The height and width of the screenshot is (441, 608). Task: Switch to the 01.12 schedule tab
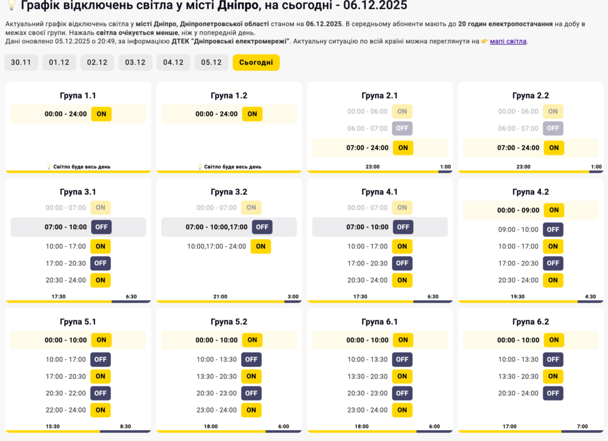coord(59,62)
